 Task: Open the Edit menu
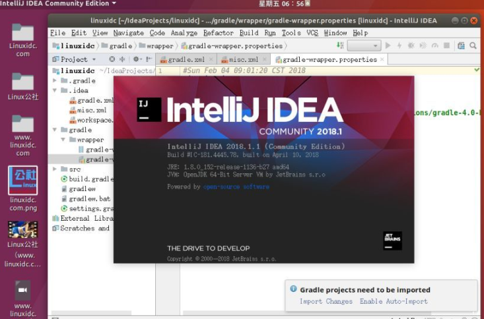click(x=79, y=33)
